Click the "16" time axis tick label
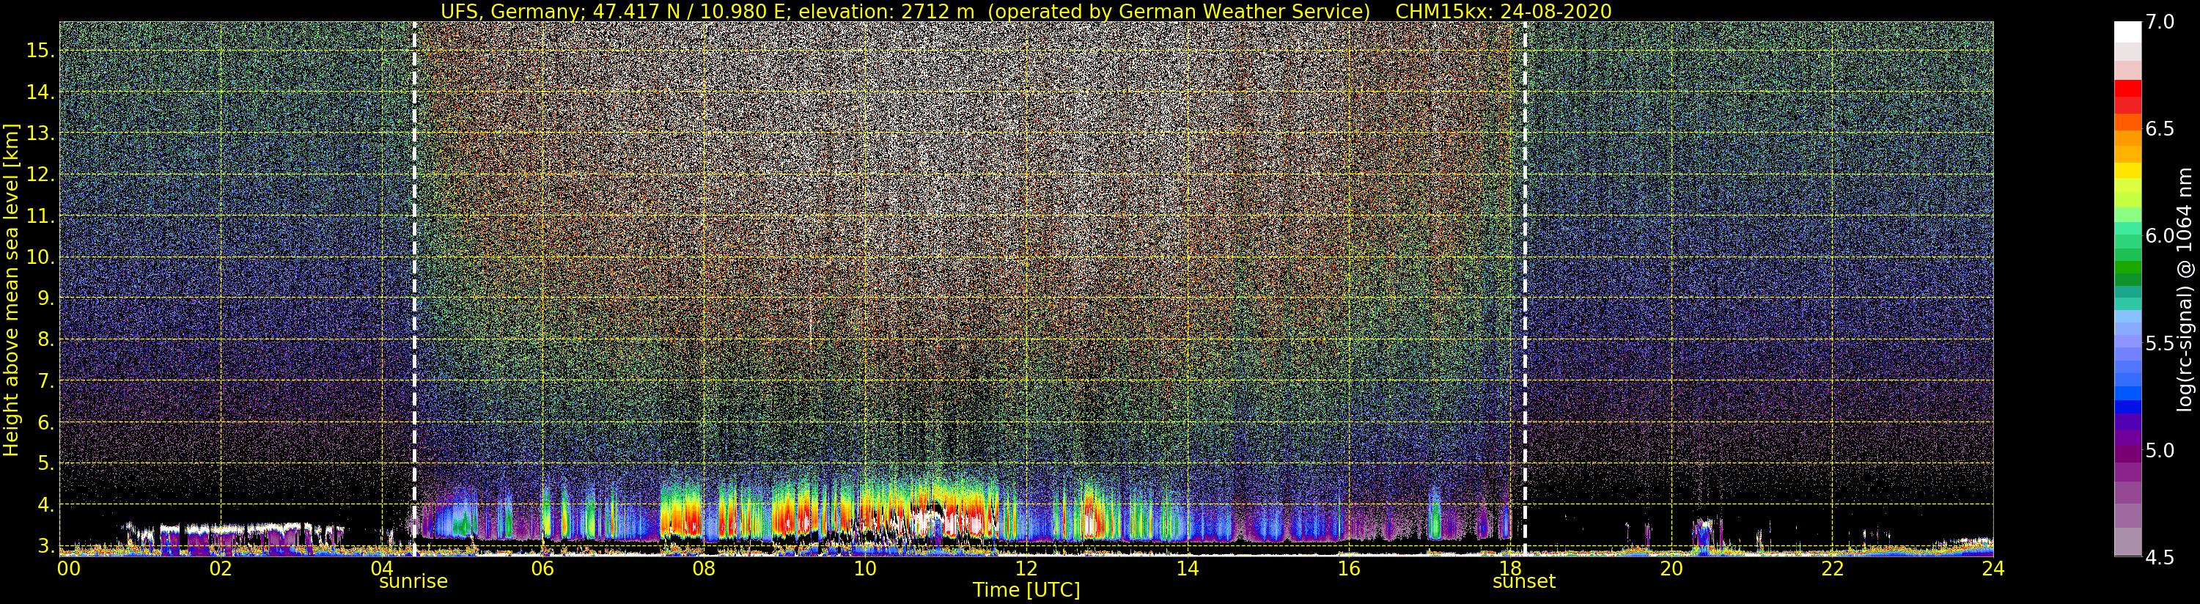Image resolution: width=2200 pixels, height=604 pixels. click(1349, 568)
